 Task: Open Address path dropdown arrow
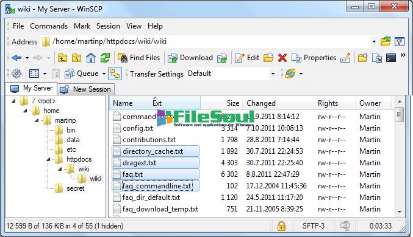click(374, 42)
